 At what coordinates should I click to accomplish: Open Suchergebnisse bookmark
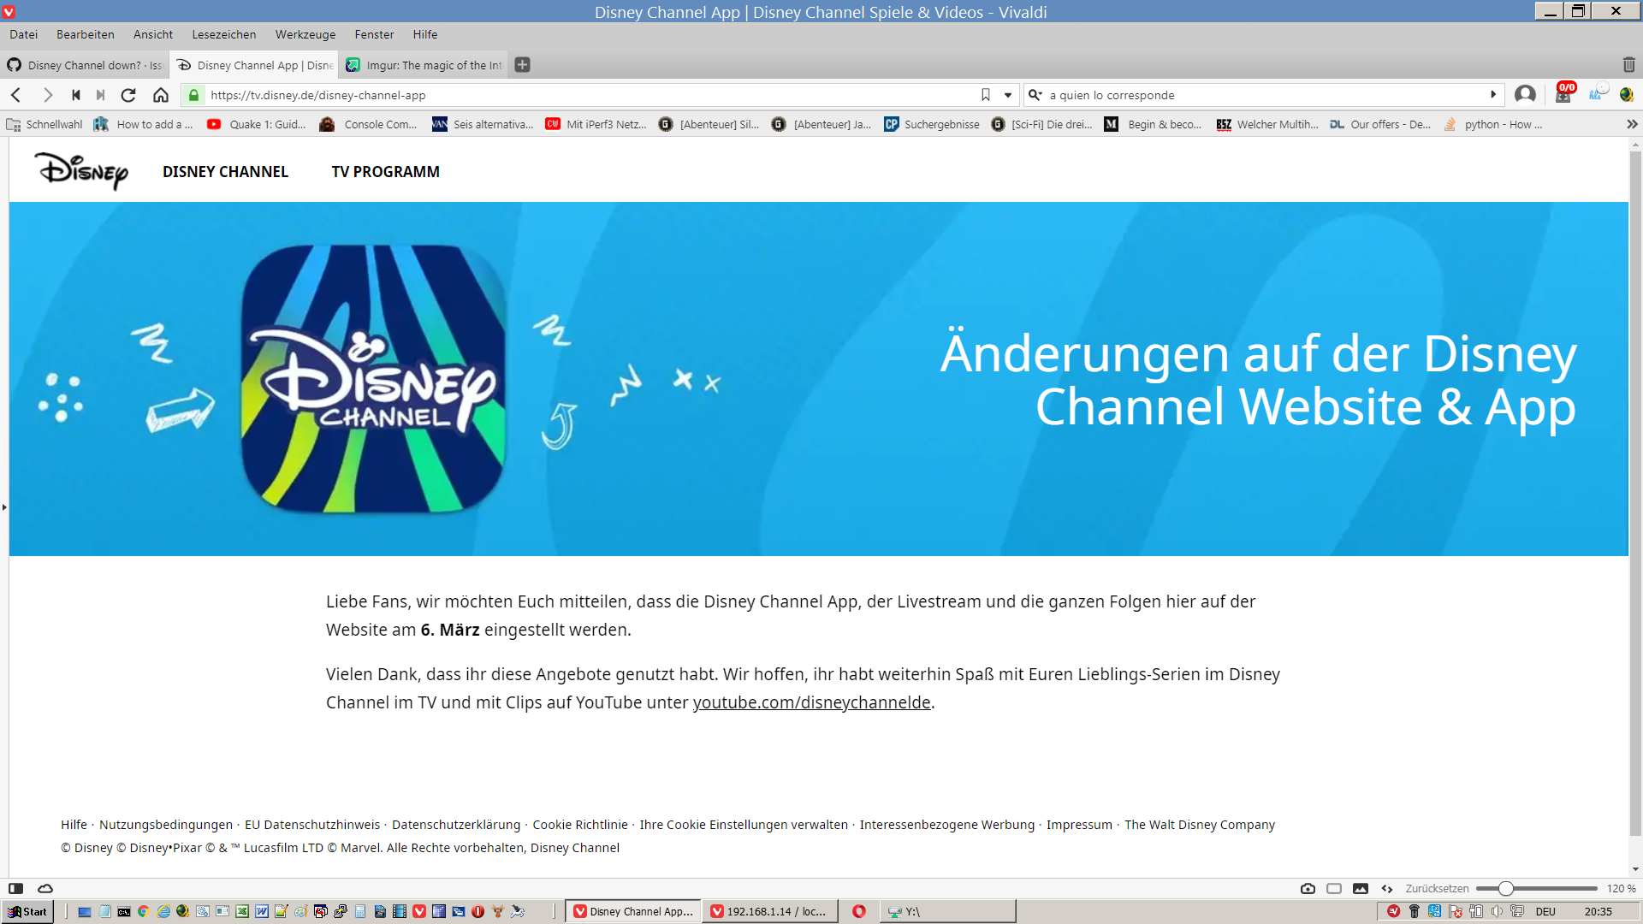click(932, 124)
